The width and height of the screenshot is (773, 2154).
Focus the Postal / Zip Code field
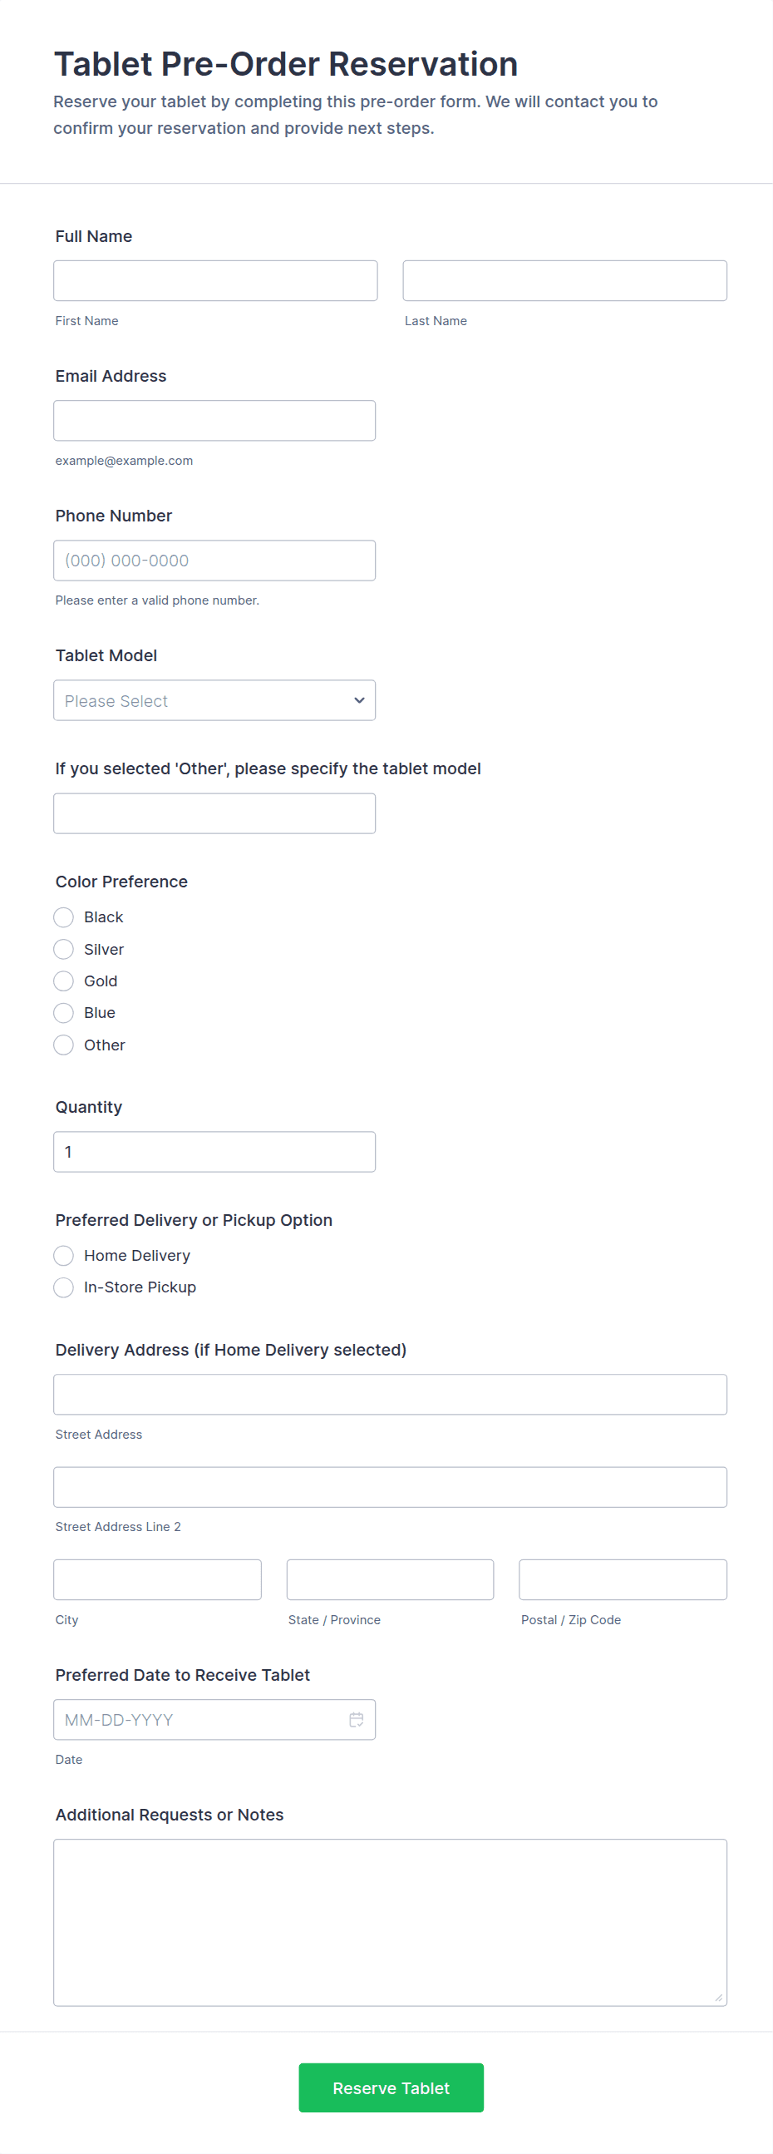click(x=623, y=1578)
